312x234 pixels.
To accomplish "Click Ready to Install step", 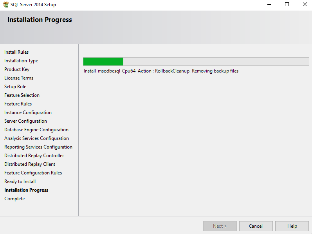I will click(20, 181).
